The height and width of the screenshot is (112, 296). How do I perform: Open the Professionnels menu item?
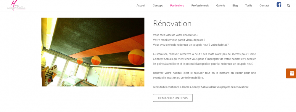pyautogui.click(x=200, y=5)
